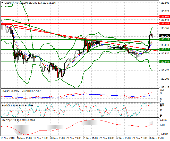Click the 112.115 value on price scale
This screenshot has height=141, width=170.
pyautogui.click(x=164, y=87)
